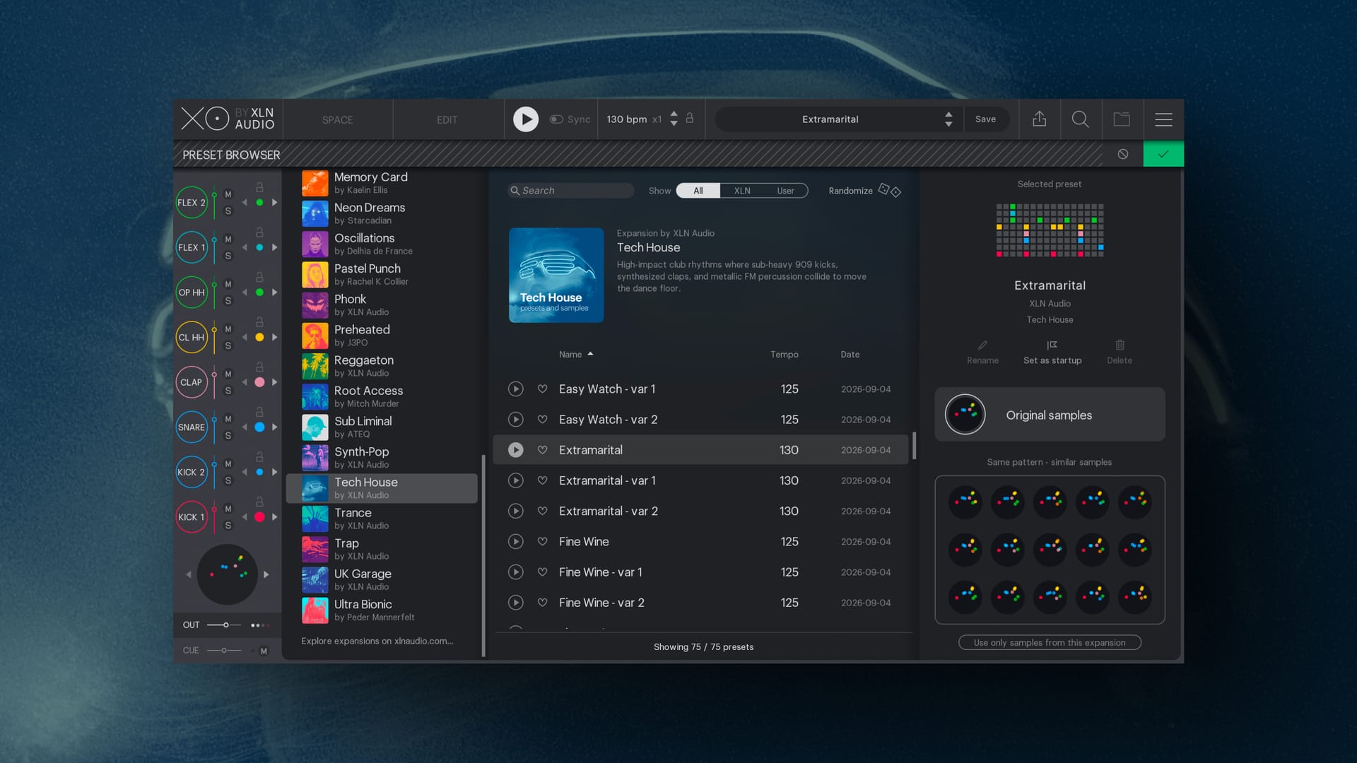Cancel the preset browser with circle-slash icon
This screenshot has height=763, width=1357.
1123,154
